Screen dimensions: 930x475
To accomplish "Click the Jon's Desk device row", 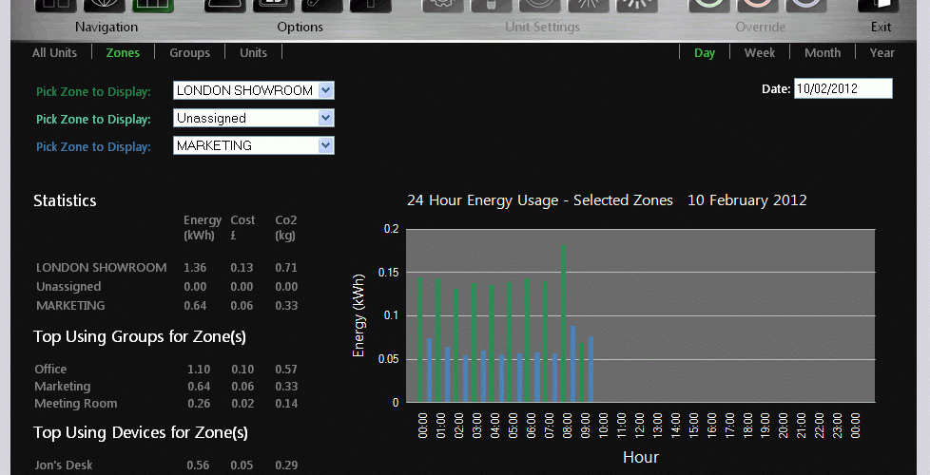I will click(166, 465).
